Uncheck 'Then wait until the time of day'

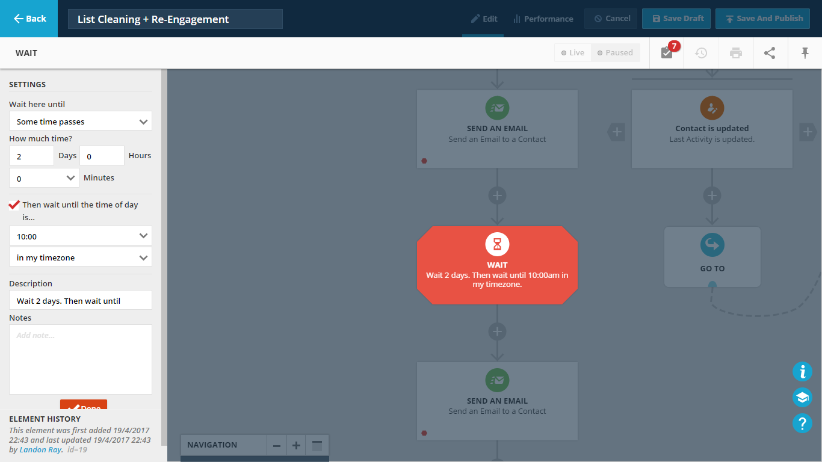click(x=14, y=205)
